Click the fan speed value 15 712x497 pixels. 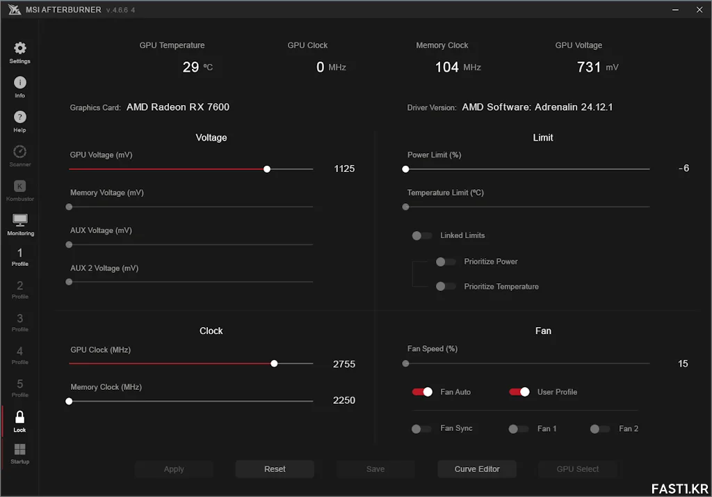point(683,364)
